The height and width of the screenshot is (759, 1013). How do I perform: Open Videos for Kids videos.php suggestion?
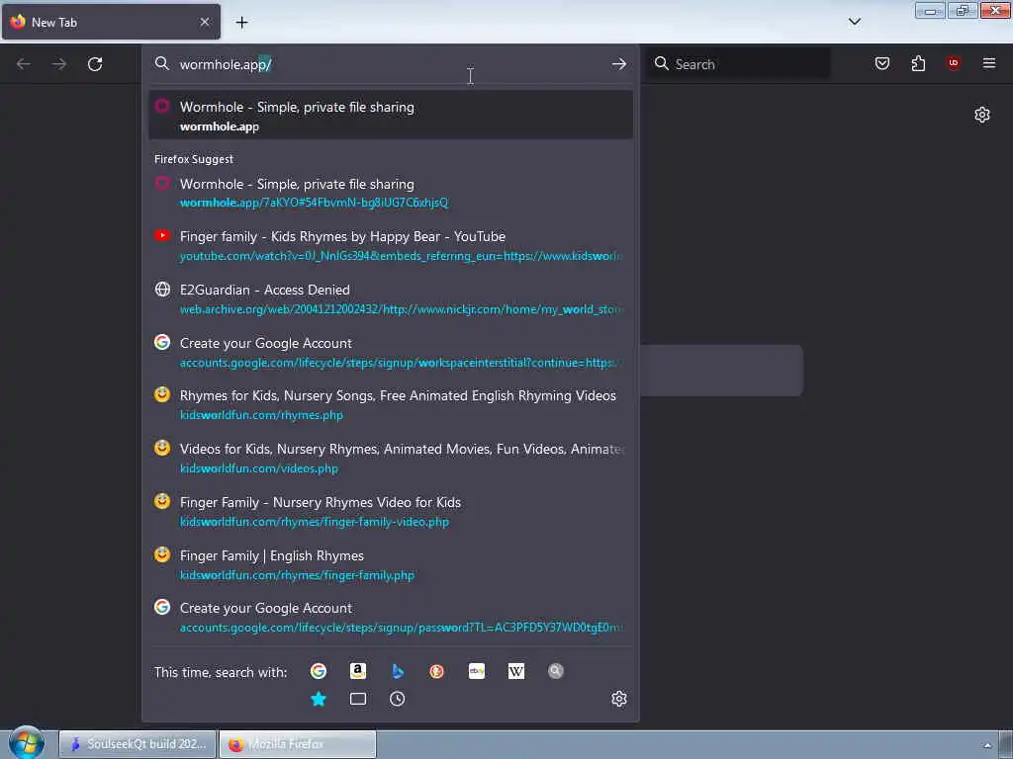[390, 458]
